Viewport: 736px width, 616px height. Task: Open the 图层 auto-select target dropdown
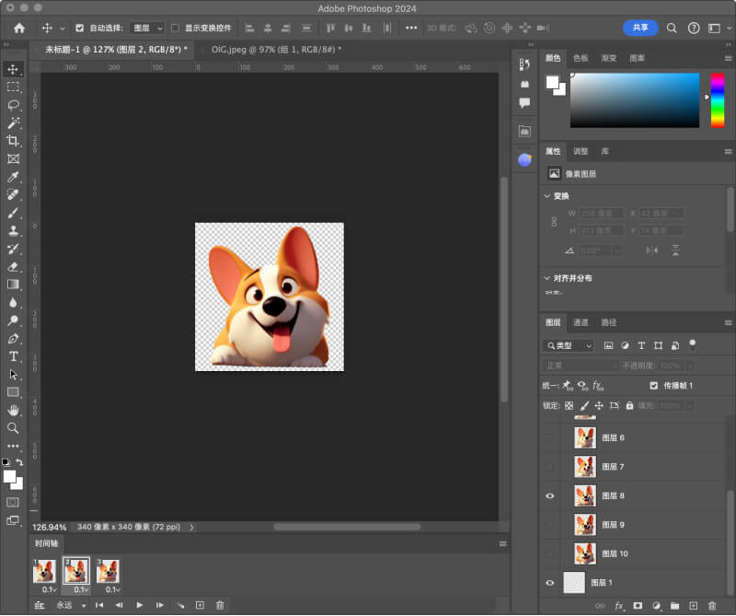tap(146, 29)
